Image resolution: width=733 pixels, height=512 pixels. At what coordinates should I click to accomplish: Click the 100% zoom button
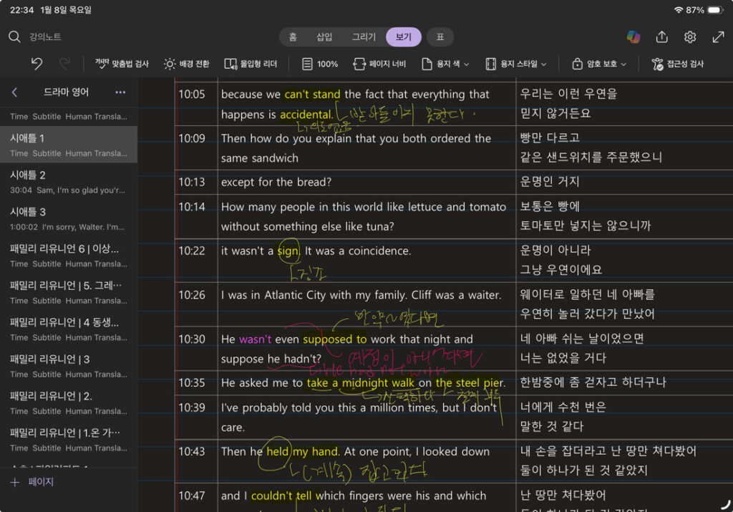tap(319, 64)
